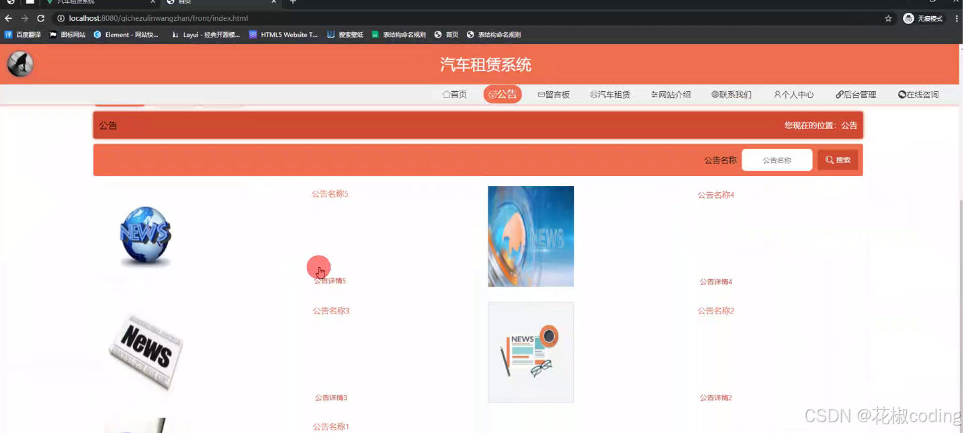This screenshot has width=964, height=433.
Task: Open the 留言板 navigation item
Action: (553, 94)
